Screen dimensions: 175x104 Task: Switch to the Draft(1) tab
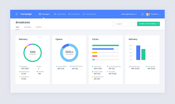click(x=39, y=27)
